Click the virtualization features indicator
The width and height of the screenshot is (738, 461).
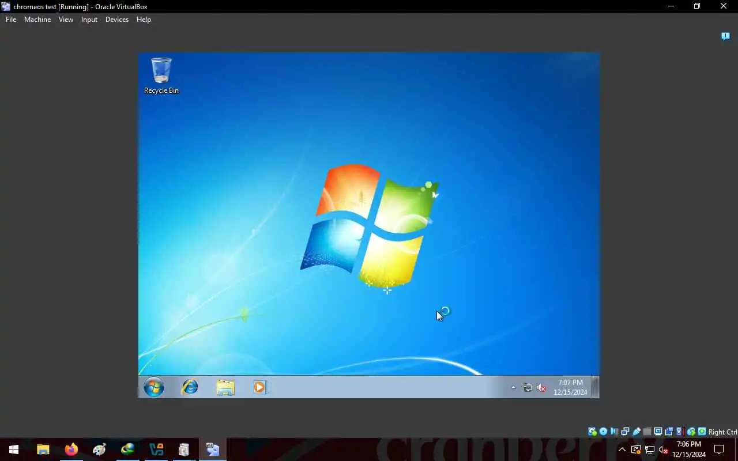pyautogui.click(x=680, y=432)
